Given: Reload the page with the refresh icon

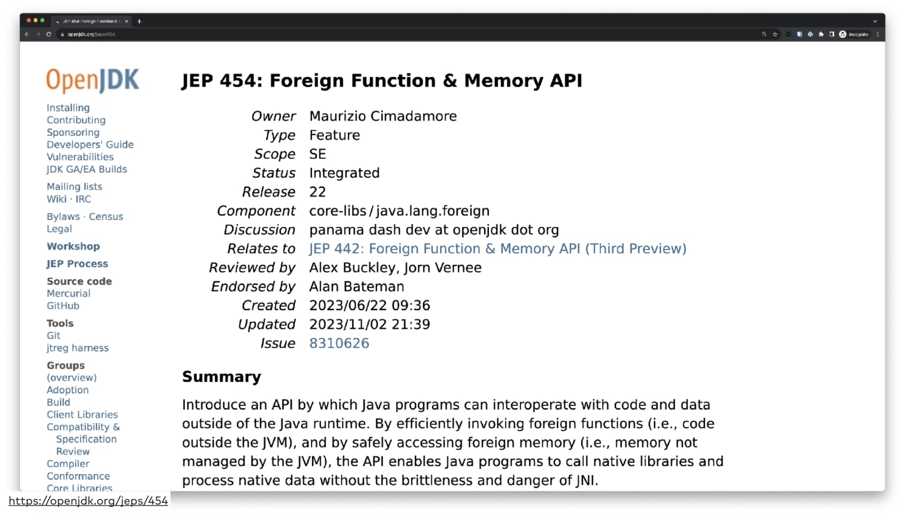Looking at the screenshot, I should click(x=49, y=34).
